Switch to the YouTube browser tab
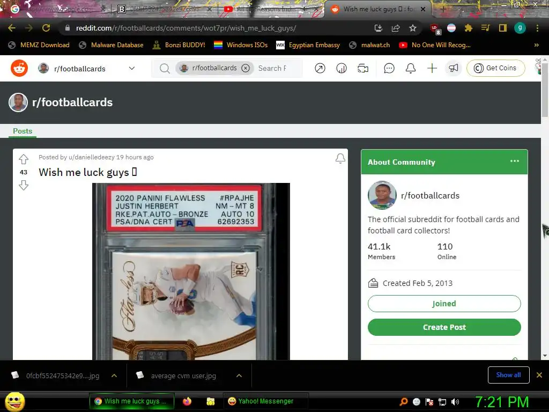 coord(271,9)
